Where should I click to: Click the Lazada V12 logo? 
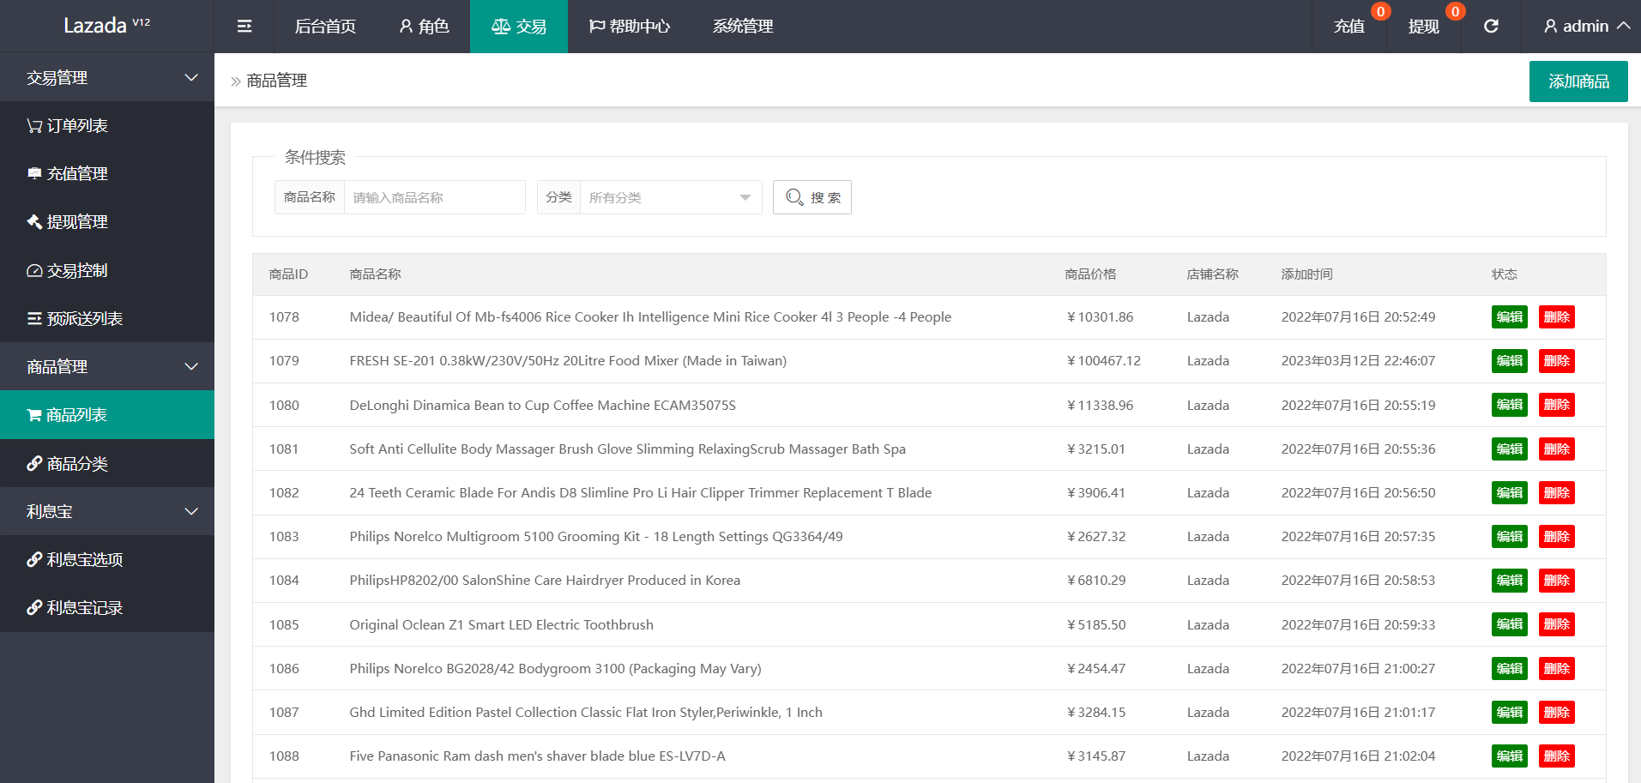point(106,26)
